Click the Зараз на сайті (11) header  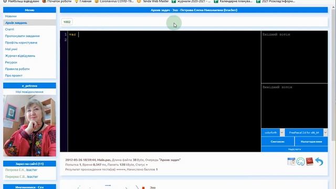coord(29,164)
